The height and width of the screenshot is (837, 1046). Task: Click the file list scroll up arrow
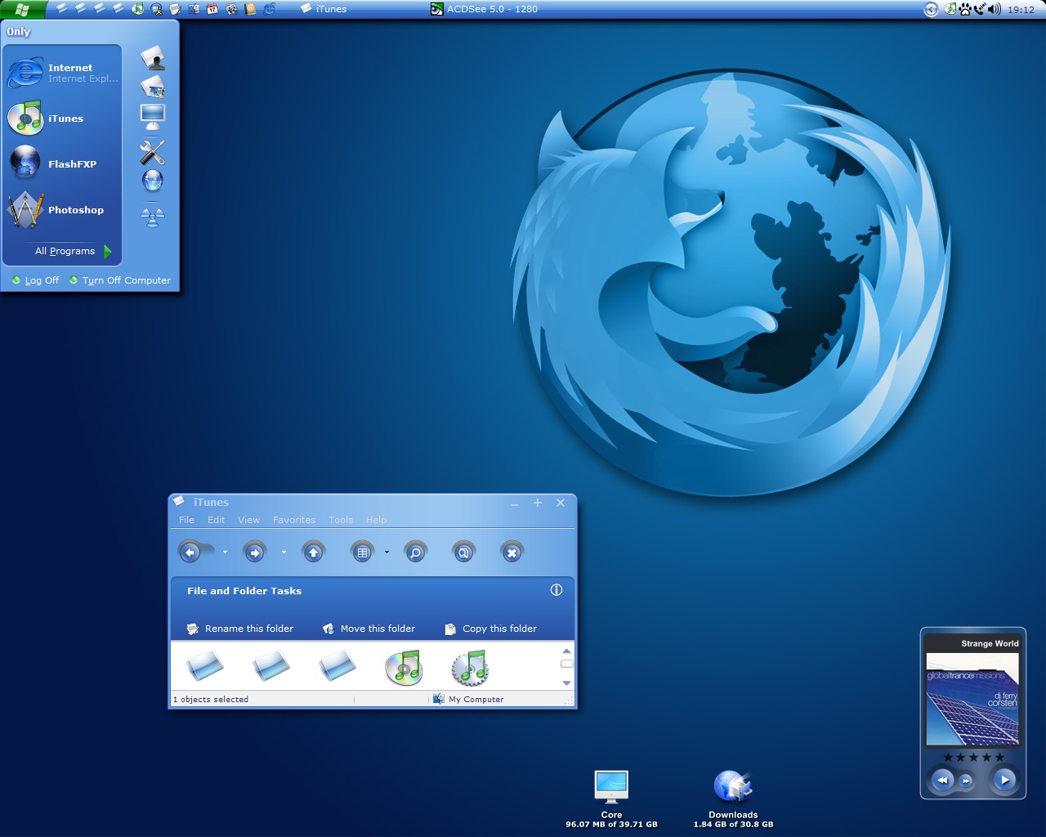point(566,651)
